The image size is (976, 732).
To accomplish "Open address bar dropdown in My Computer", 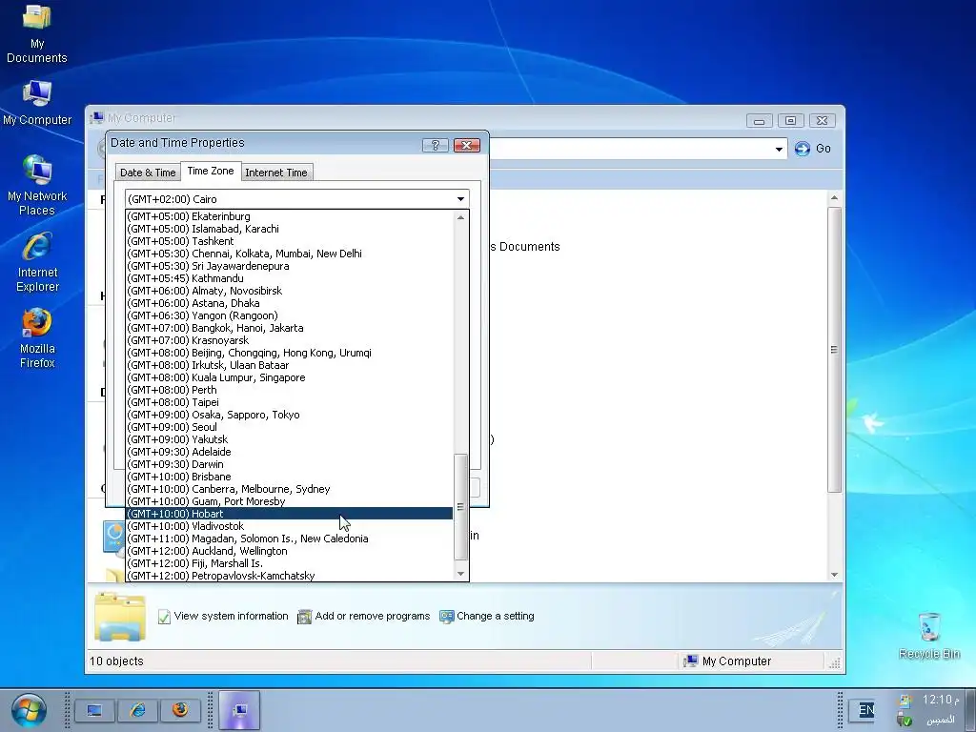I will tap(779, 149).
